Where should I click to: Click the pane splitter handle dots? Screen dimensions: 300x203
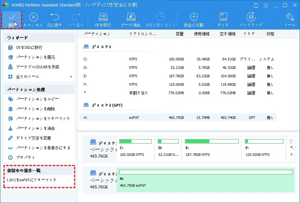pyautogui.click(x=189, y=131)
